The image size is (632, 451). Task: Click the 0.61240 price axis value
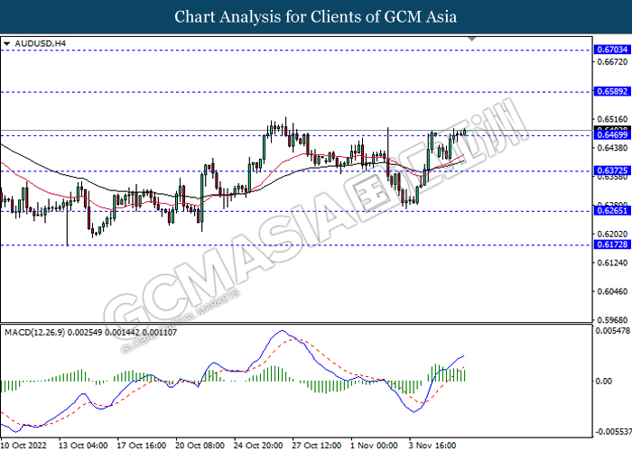pos(612,262)
